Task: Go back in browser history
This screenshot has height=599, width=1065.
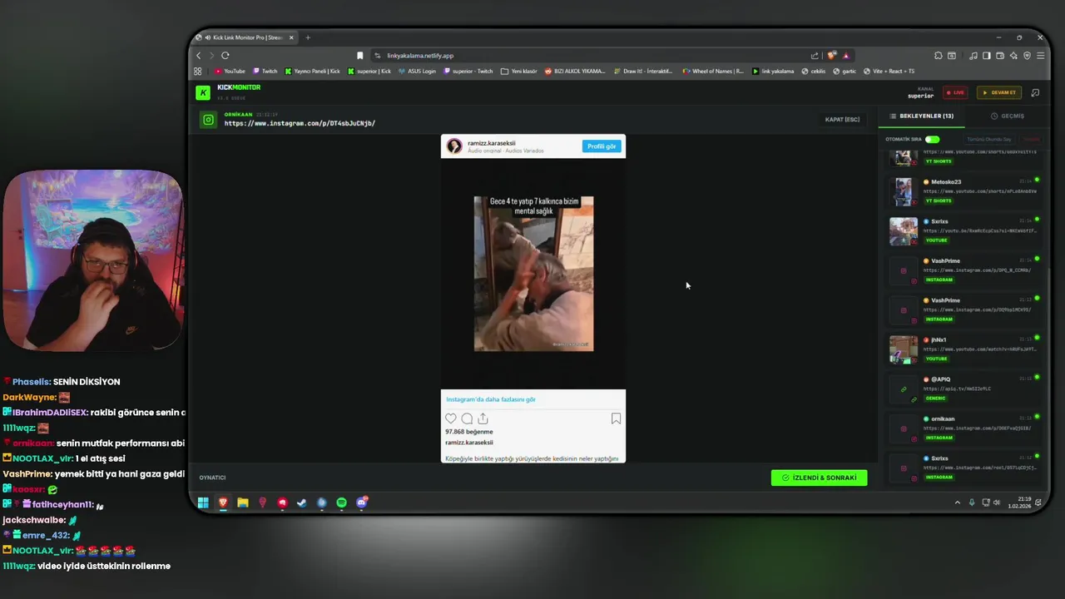Action: point(199,56)
